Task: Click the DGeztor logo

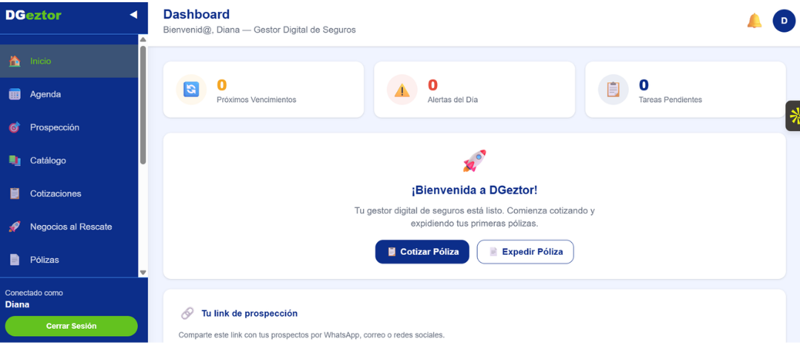Action: coord(33,16)
